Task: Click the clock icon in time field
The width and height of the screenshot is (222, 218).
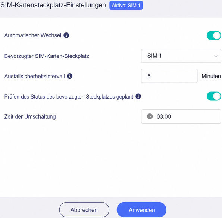Action: 150,116
